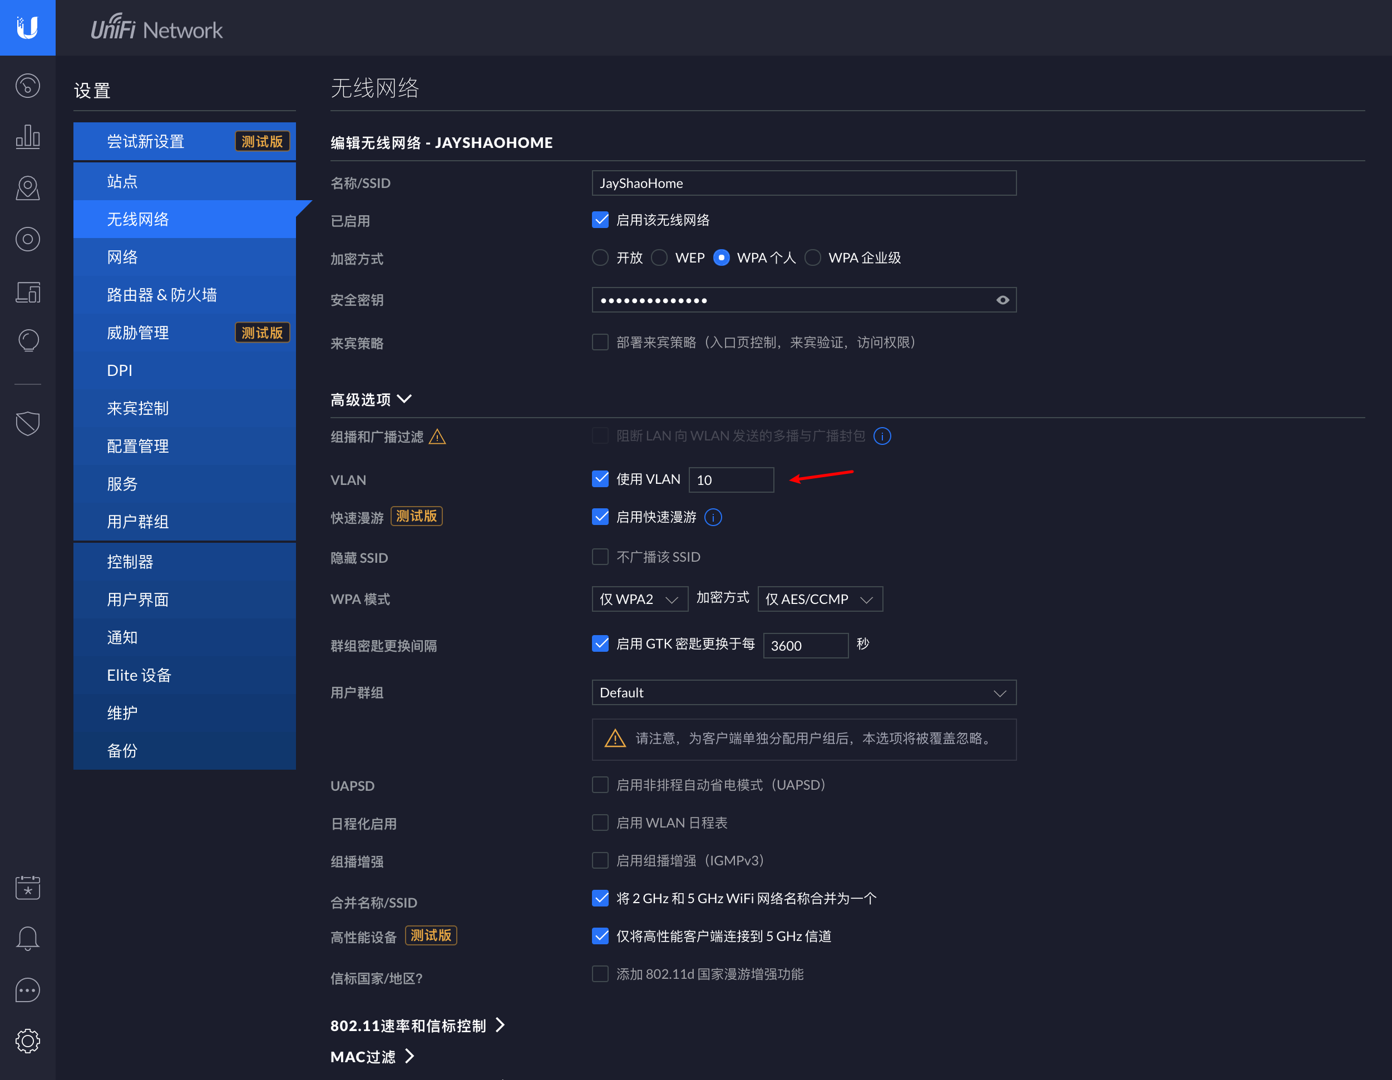
Task: Select the 来宾控制 settings menu item
Action: 137,408
